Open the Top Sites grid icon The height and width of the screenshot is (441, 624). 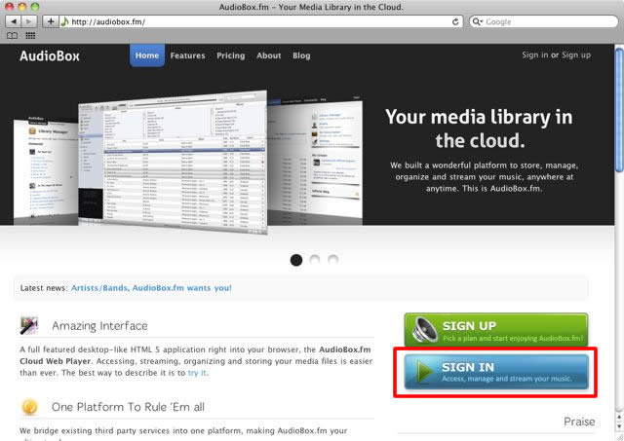point(30,36)
